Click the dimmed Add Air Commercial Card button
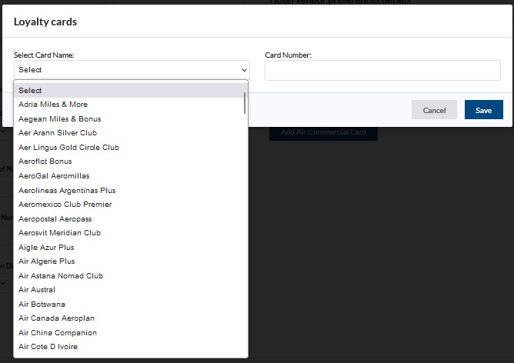514x363 pixels. pos(323,132)
